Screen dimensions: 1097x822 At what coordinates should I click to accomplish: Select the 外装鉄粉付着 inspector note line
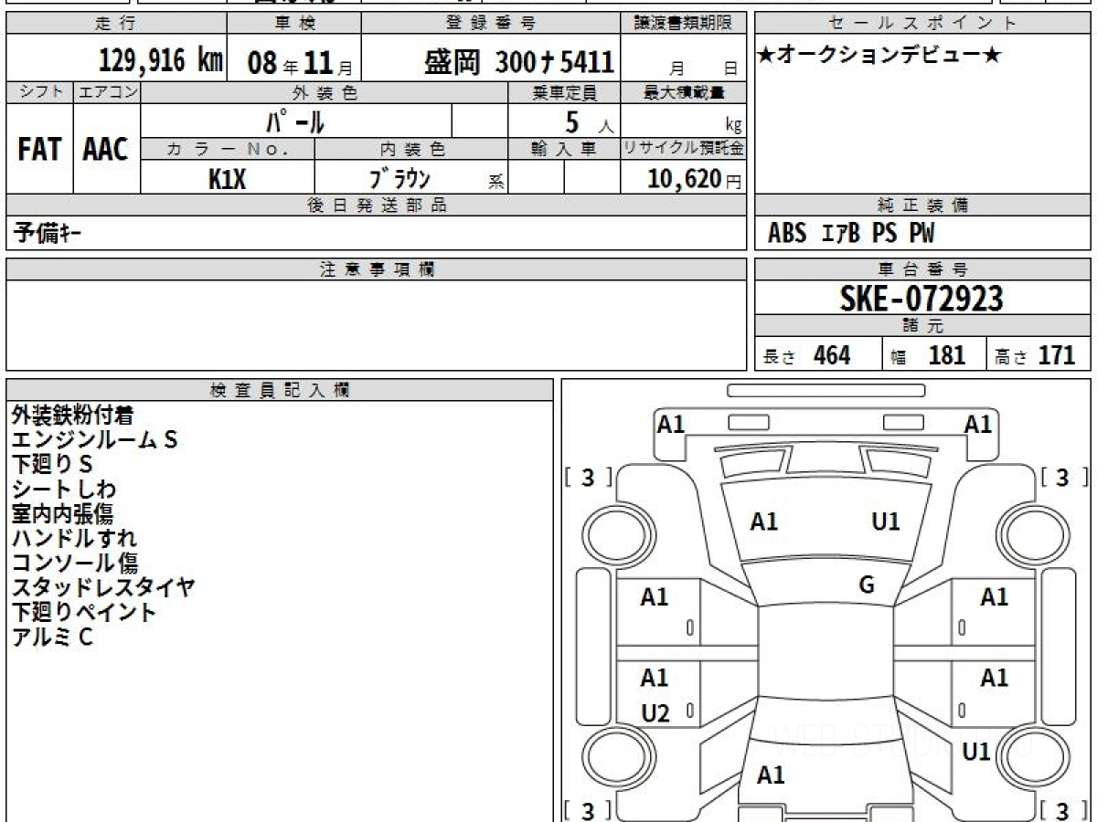click(x=73, y=416)
